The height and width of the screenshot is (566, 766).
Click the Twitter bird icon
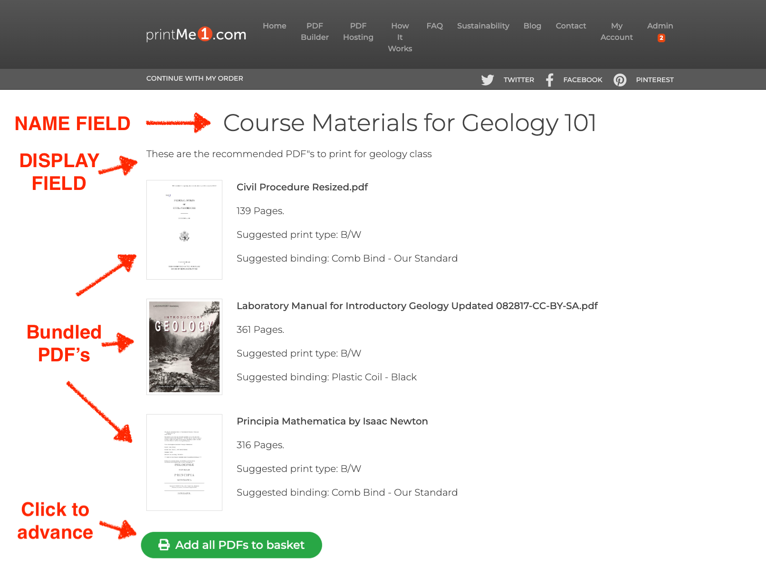[488, 80]
